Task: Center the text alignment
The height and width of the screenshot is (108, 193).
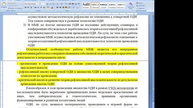Action: (60, 7)
